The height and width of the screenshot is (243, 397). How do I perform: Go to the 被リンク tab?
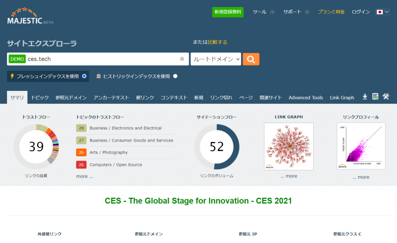pyautogui.click(x=145, y=98)
